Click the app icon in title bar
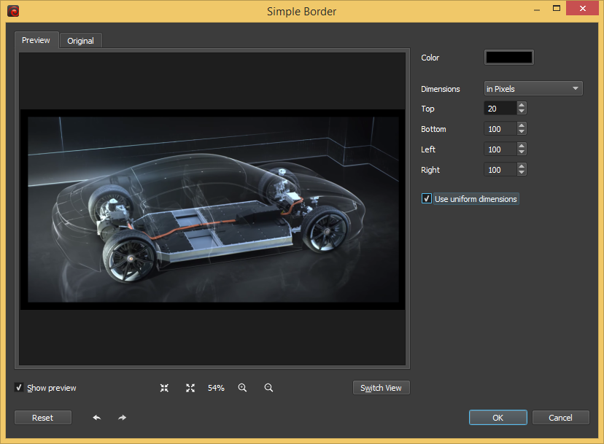This screenshot has width=604, height=444. click(12, 11)
